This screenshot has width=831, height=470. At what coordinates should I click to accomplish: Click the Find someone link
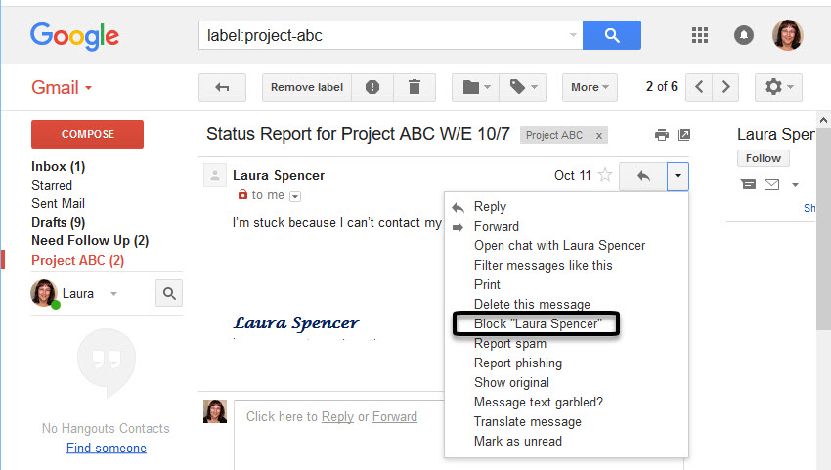pos(107,448)
